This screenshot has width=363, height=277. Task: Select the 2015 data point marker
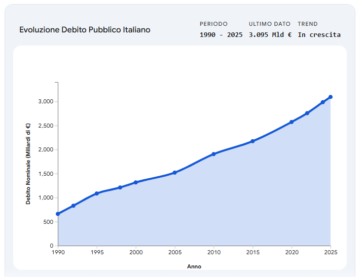tap(253, 141)
